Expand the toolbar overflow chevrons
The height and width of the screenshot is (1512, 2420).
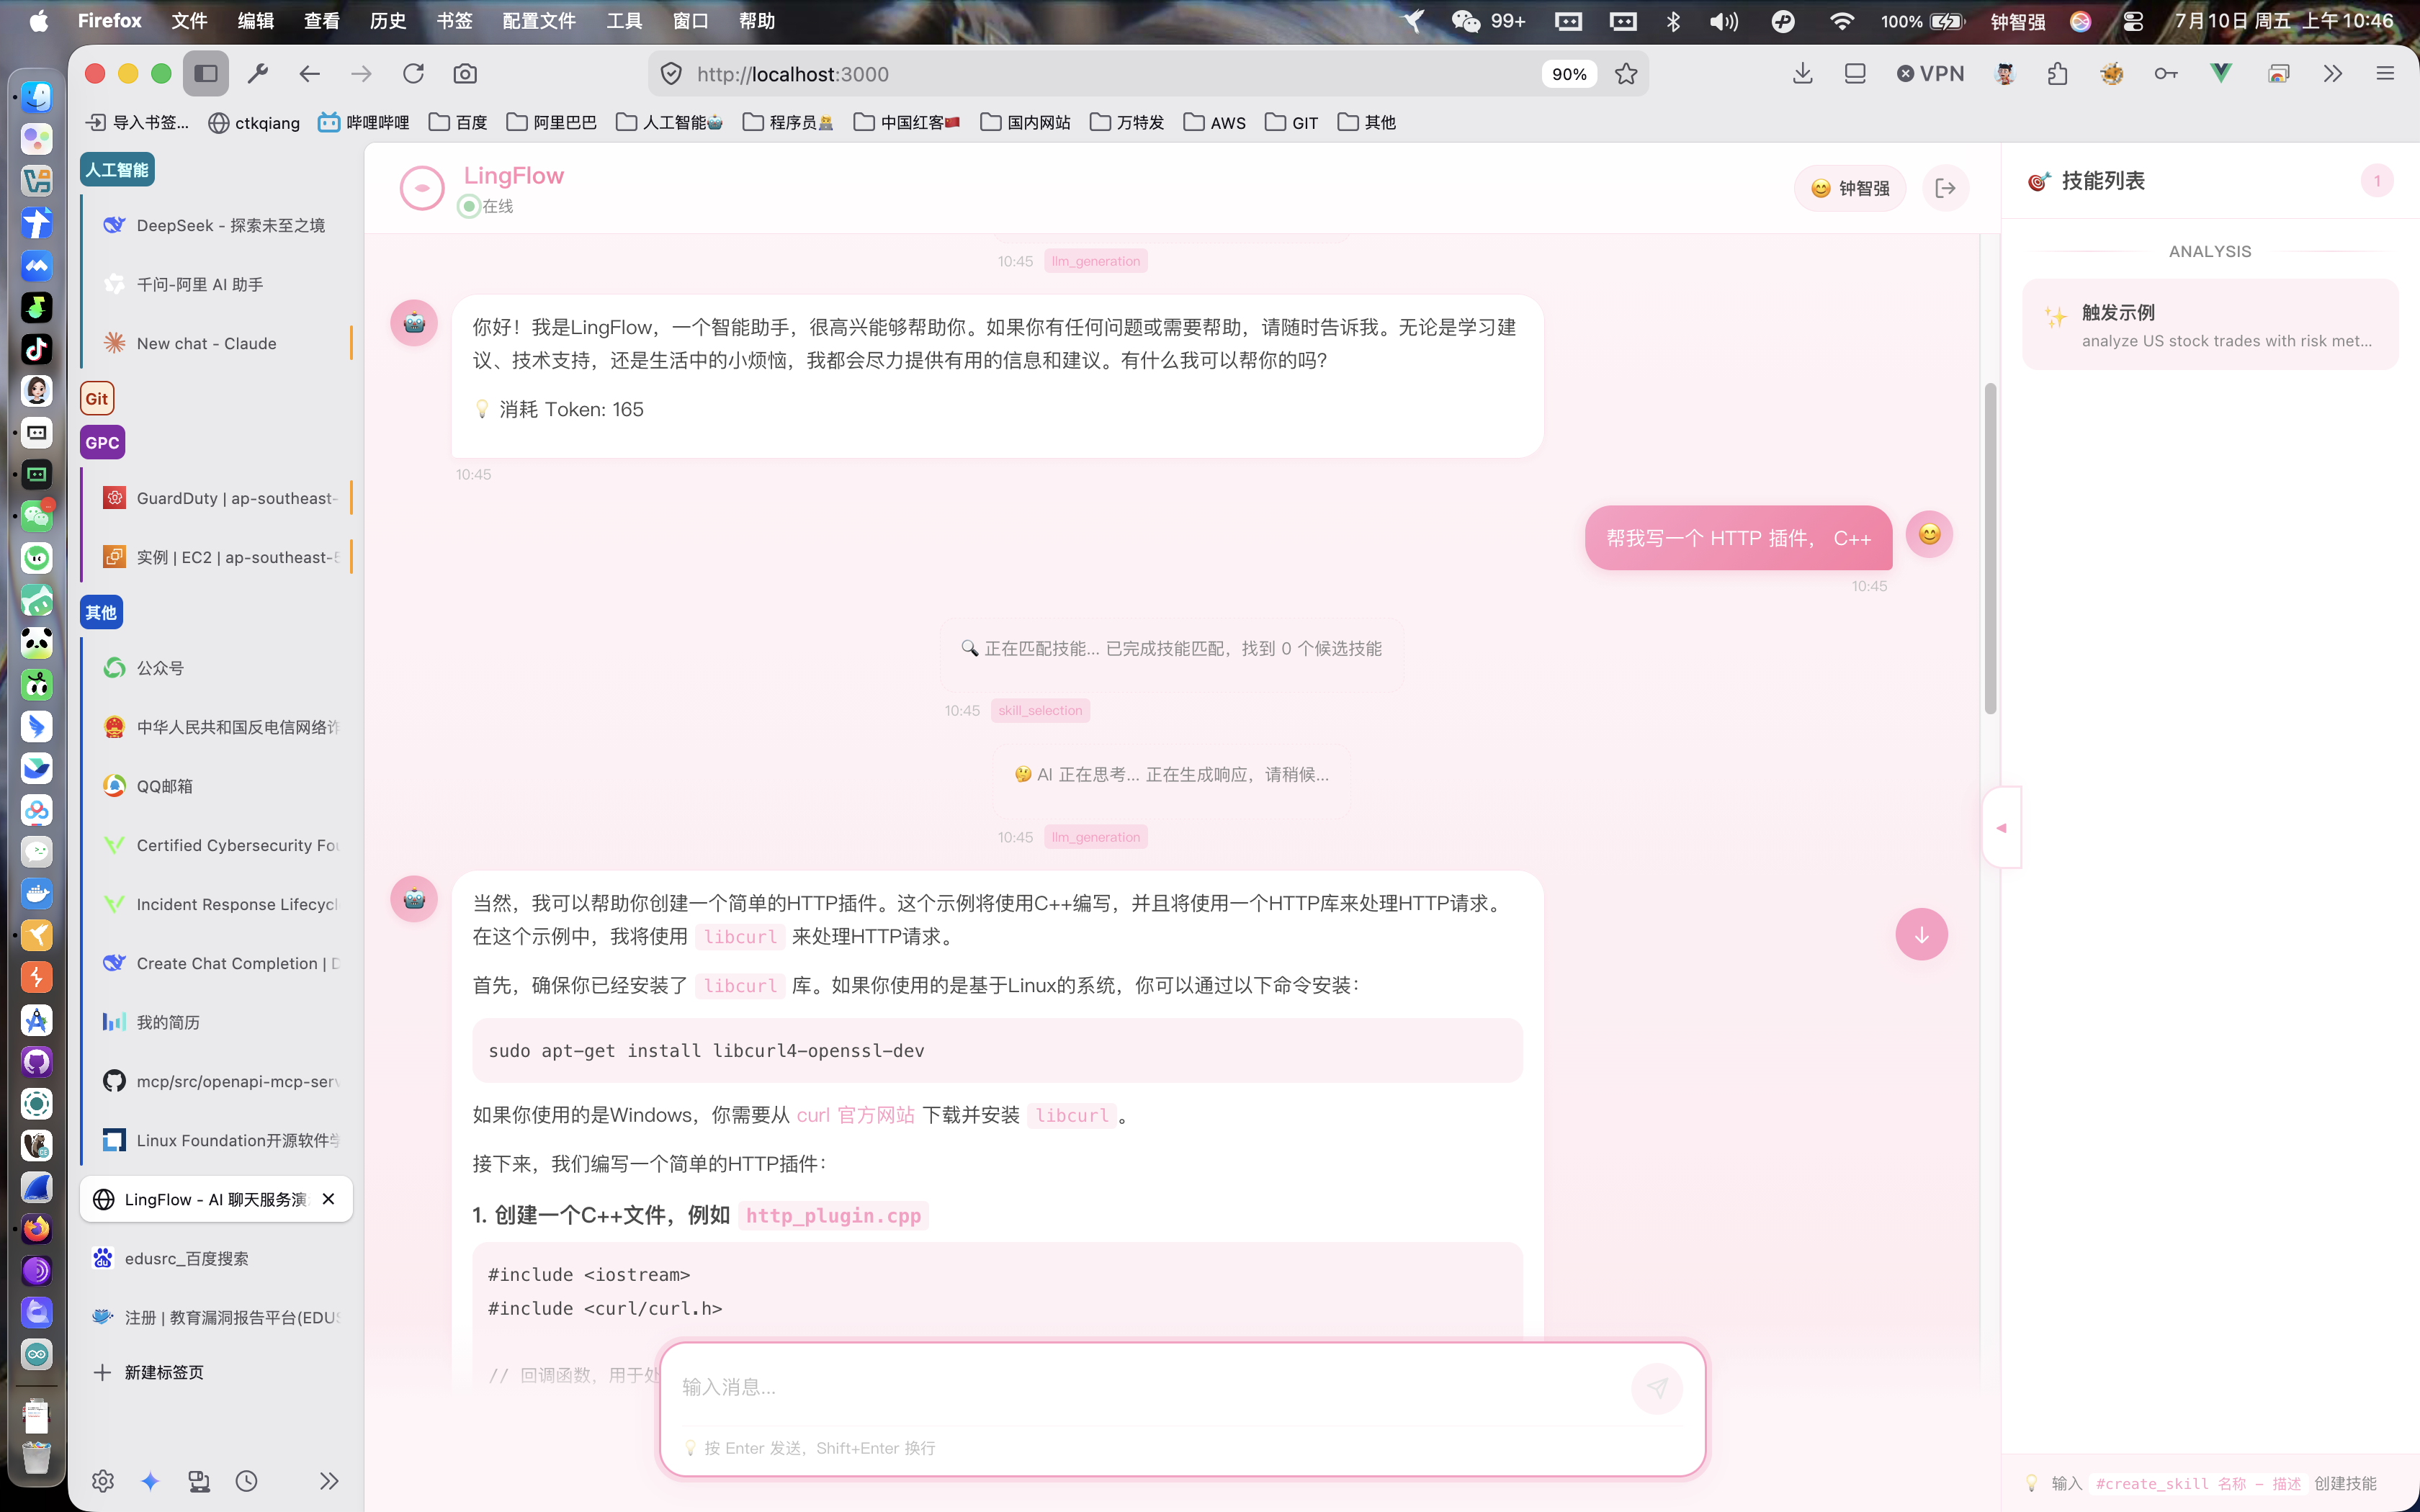pos(2333,74)
